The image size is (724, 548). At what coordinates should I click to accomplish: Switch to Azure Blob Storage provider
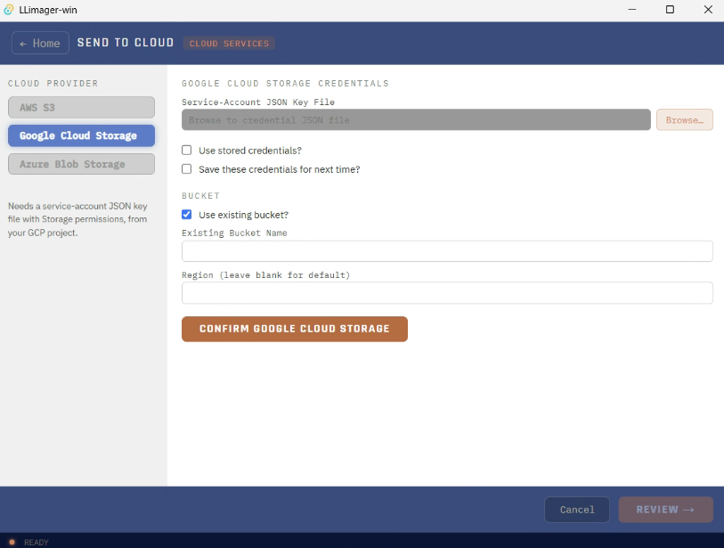[81, 164]
